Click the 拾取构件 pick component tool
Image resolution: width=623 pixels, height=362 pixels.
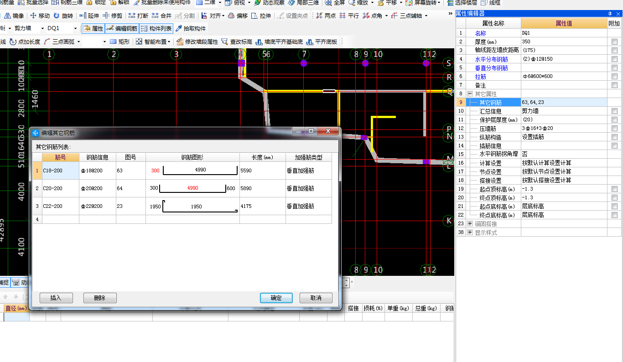click(191, 28)
